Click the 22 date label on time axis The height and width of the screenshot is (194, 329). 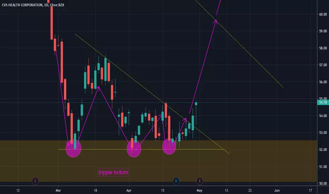pyautogui.click(x=250, y=190)
